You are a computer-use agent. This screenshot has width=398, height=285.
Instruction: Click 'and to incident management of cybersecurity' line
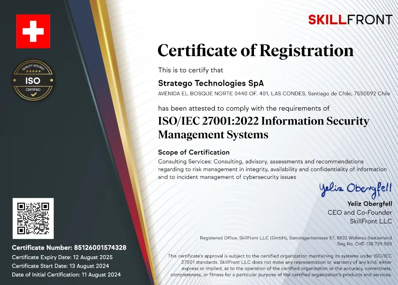227,177
